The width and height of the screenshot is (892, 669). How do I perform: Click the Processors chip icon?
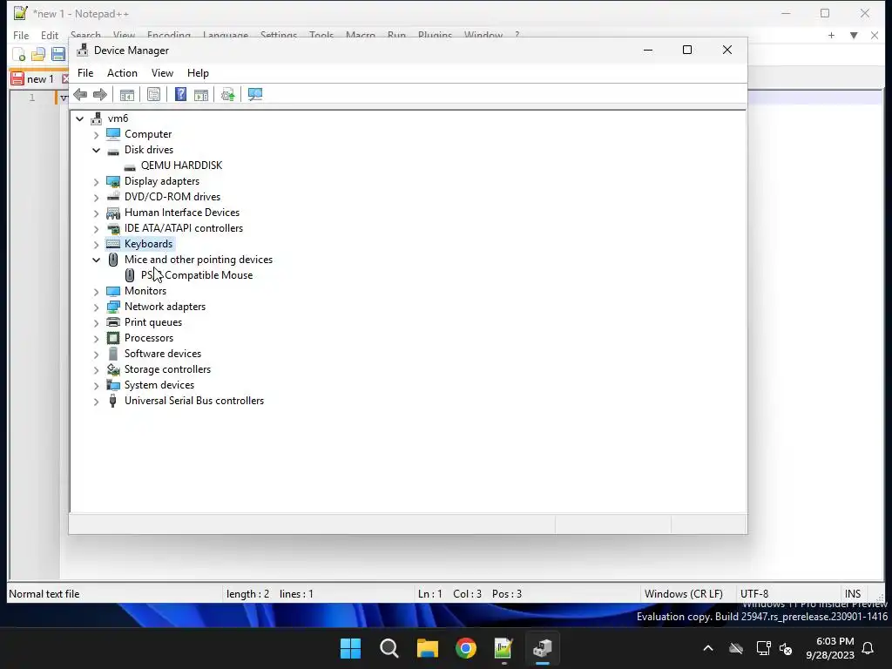point(113,338)
